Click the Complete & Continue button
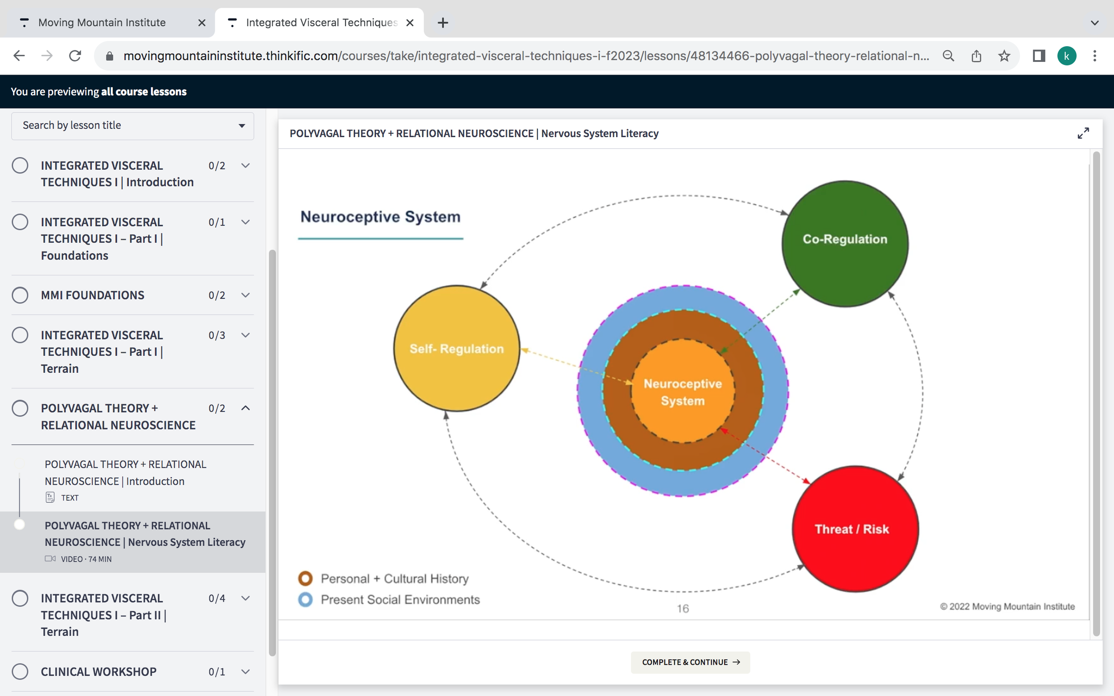The width and height of the screenshot is (1114, 696). (690, 662)
